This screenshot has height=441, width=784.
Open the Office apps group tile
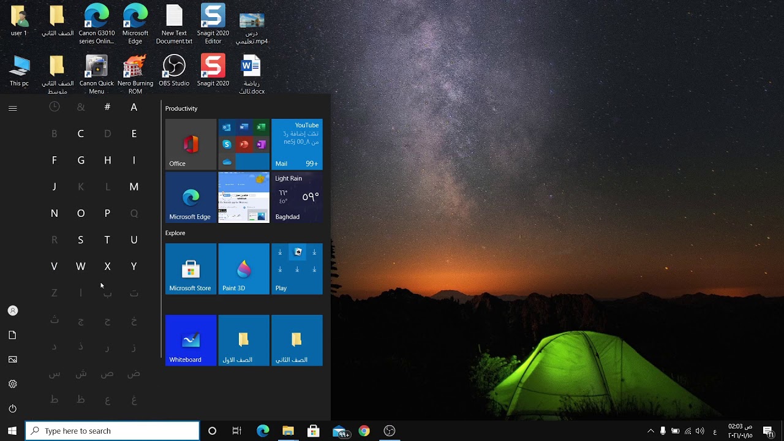244,144
